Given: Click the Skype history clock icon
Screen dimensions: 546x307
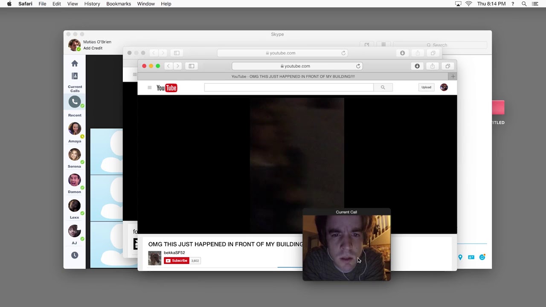Looking at the screenshot, I should 75,255.
